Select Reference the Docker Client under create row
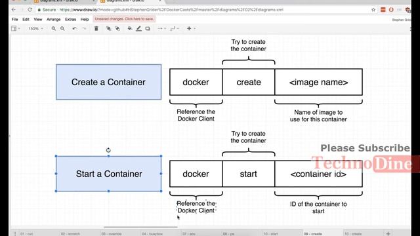The height and width of the screenshot is (236, 420). tap(196, 115)
